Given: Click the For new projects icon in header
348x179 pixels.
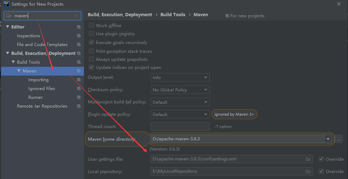Looking at the screenshot, I should [x=227, y=16].
